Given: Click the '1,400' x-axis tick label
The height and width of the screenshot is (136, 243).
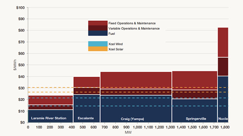Looking at the screenshot, I should (x=181, y=127).
